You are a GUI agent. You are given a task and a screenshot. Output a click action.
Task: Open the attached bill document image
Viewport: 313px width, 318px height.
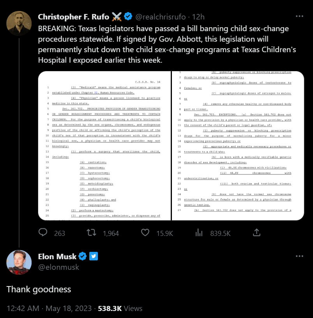coord(172,145)
